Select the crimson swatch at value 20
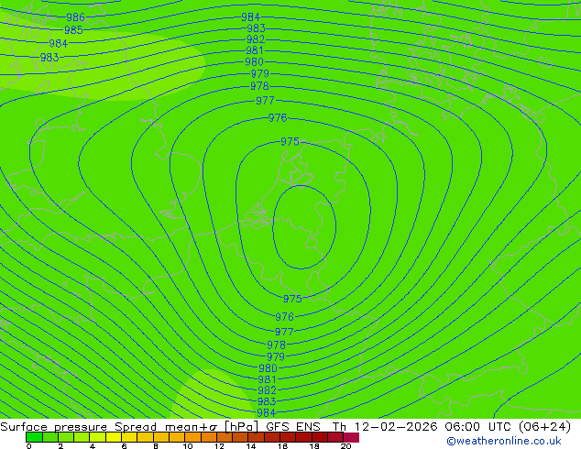Image resolution: width=581 pixels, height=449 pixels. click(x=351, y=437)
